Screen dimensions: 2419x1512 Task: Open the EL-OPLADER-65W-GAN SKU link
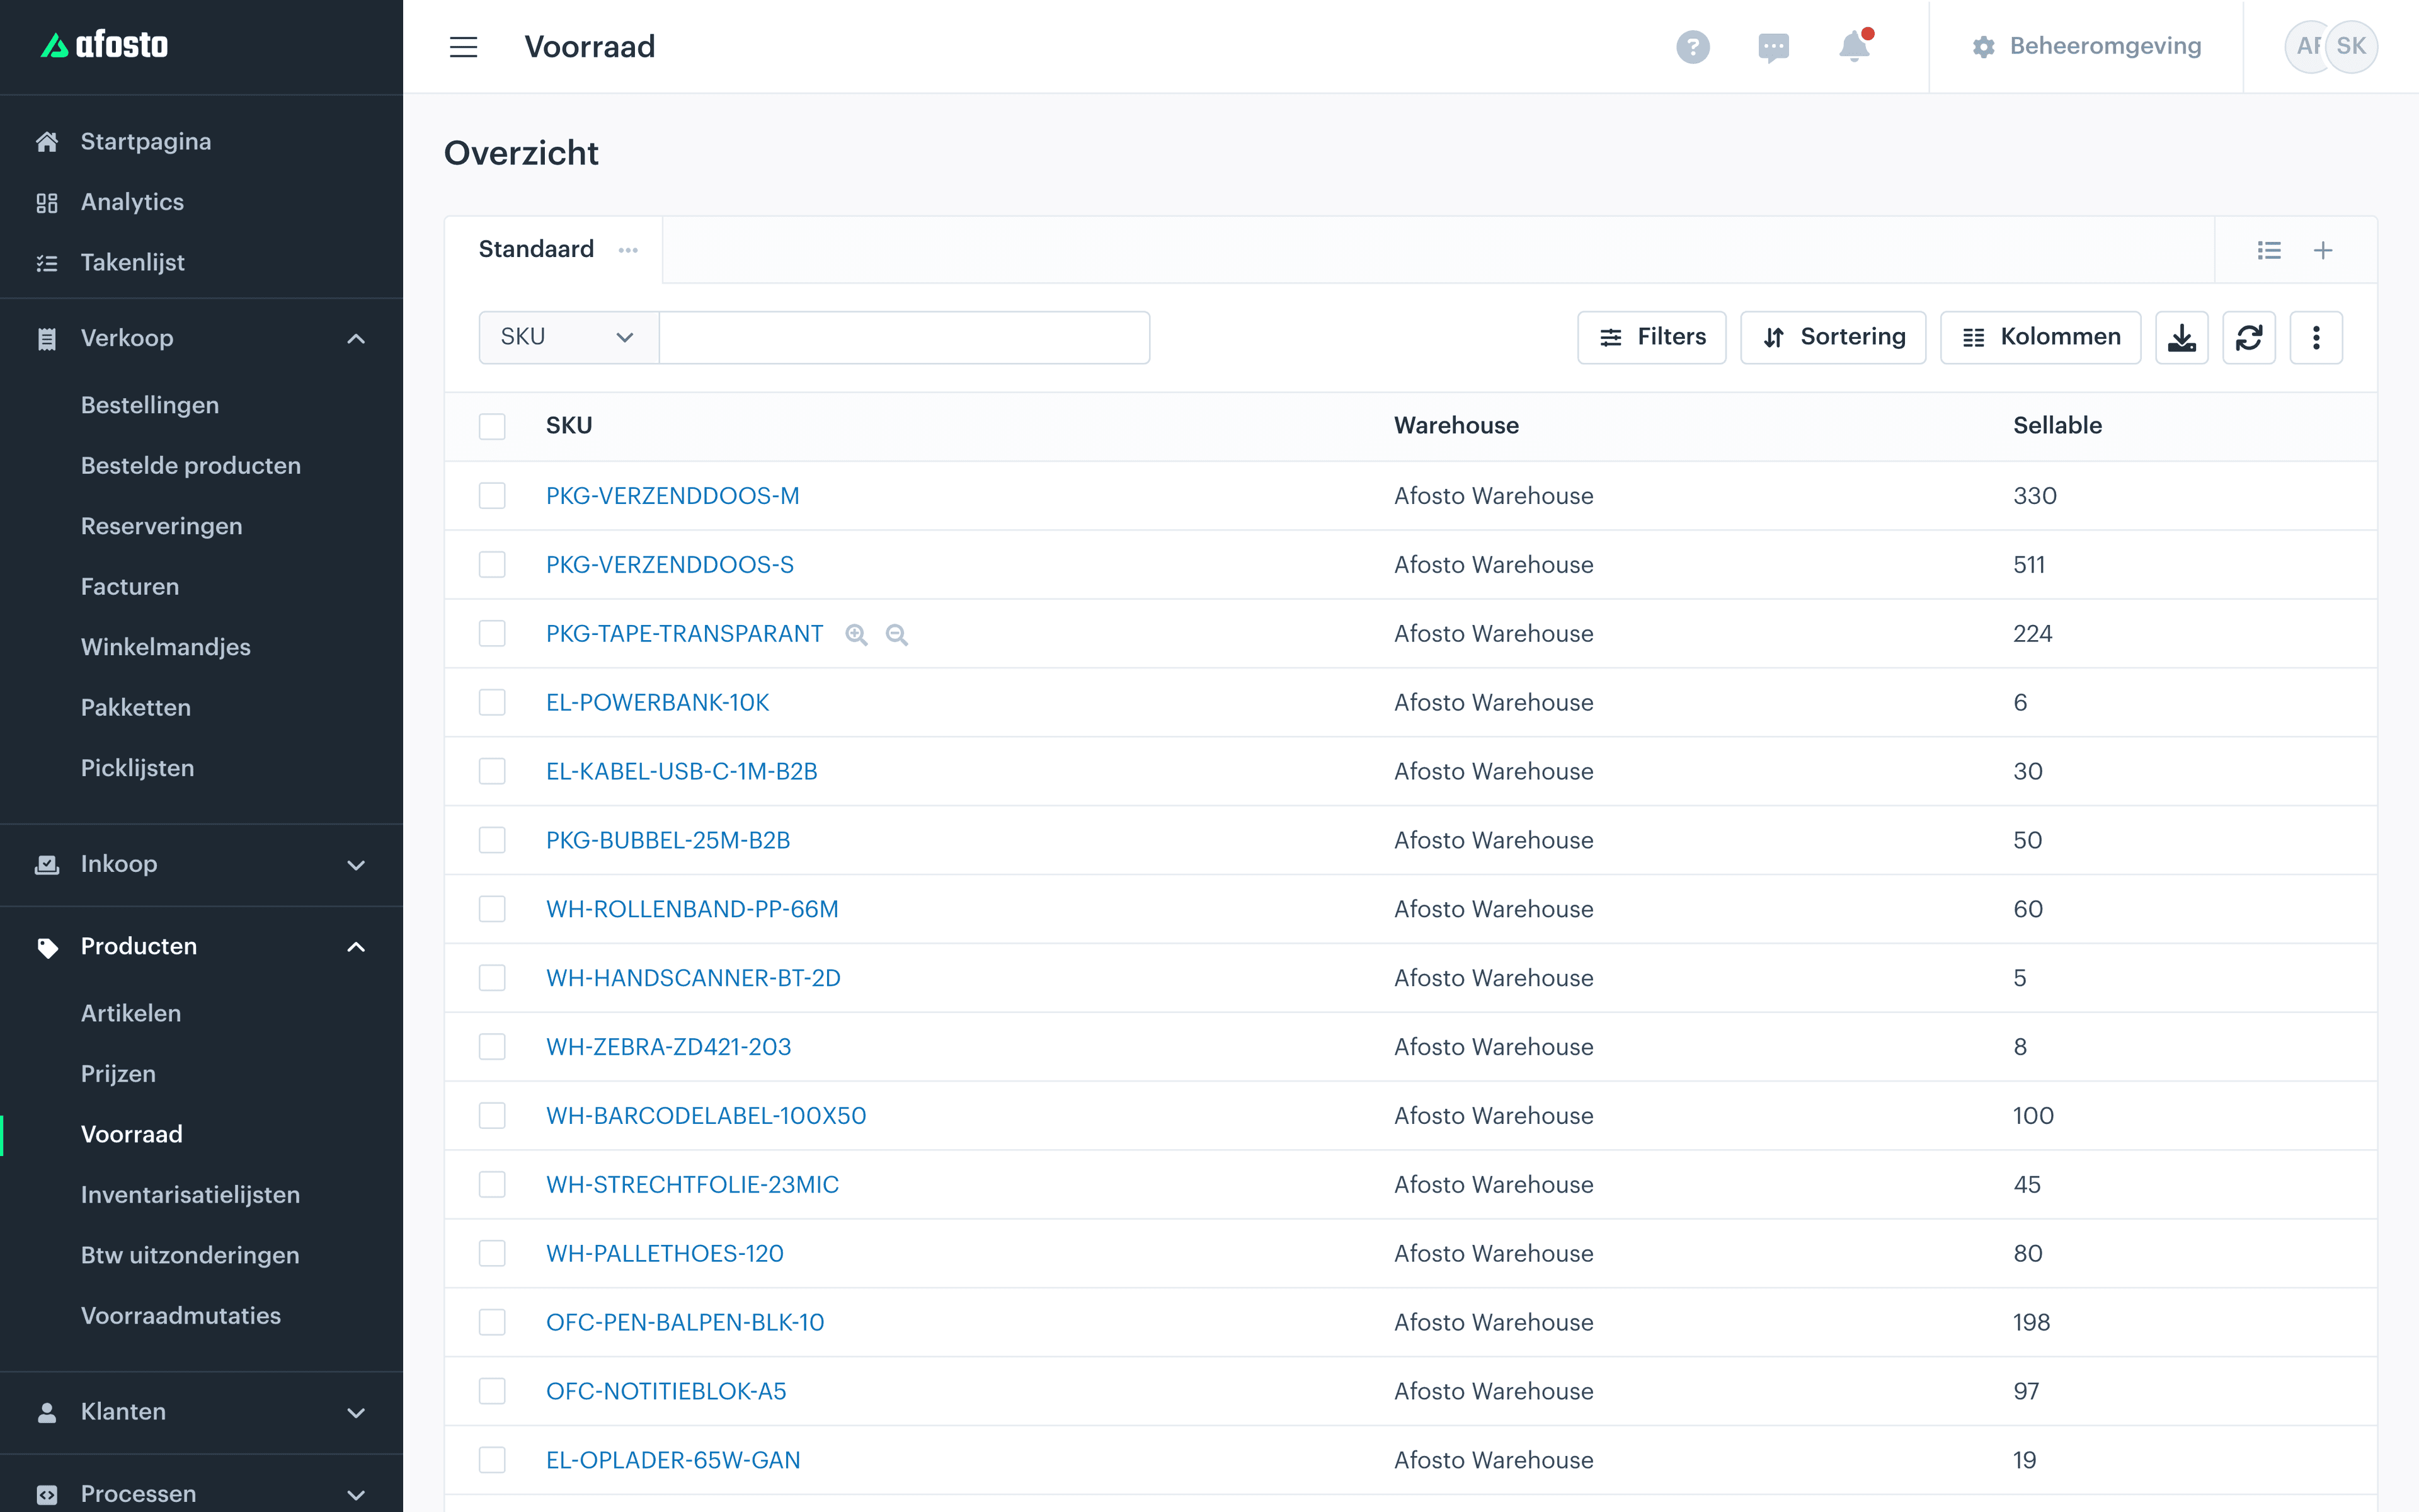pos(673,1460)
